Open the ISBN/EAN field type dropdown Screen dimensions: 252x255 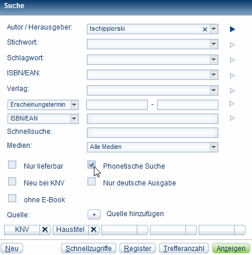pos(43,119)
